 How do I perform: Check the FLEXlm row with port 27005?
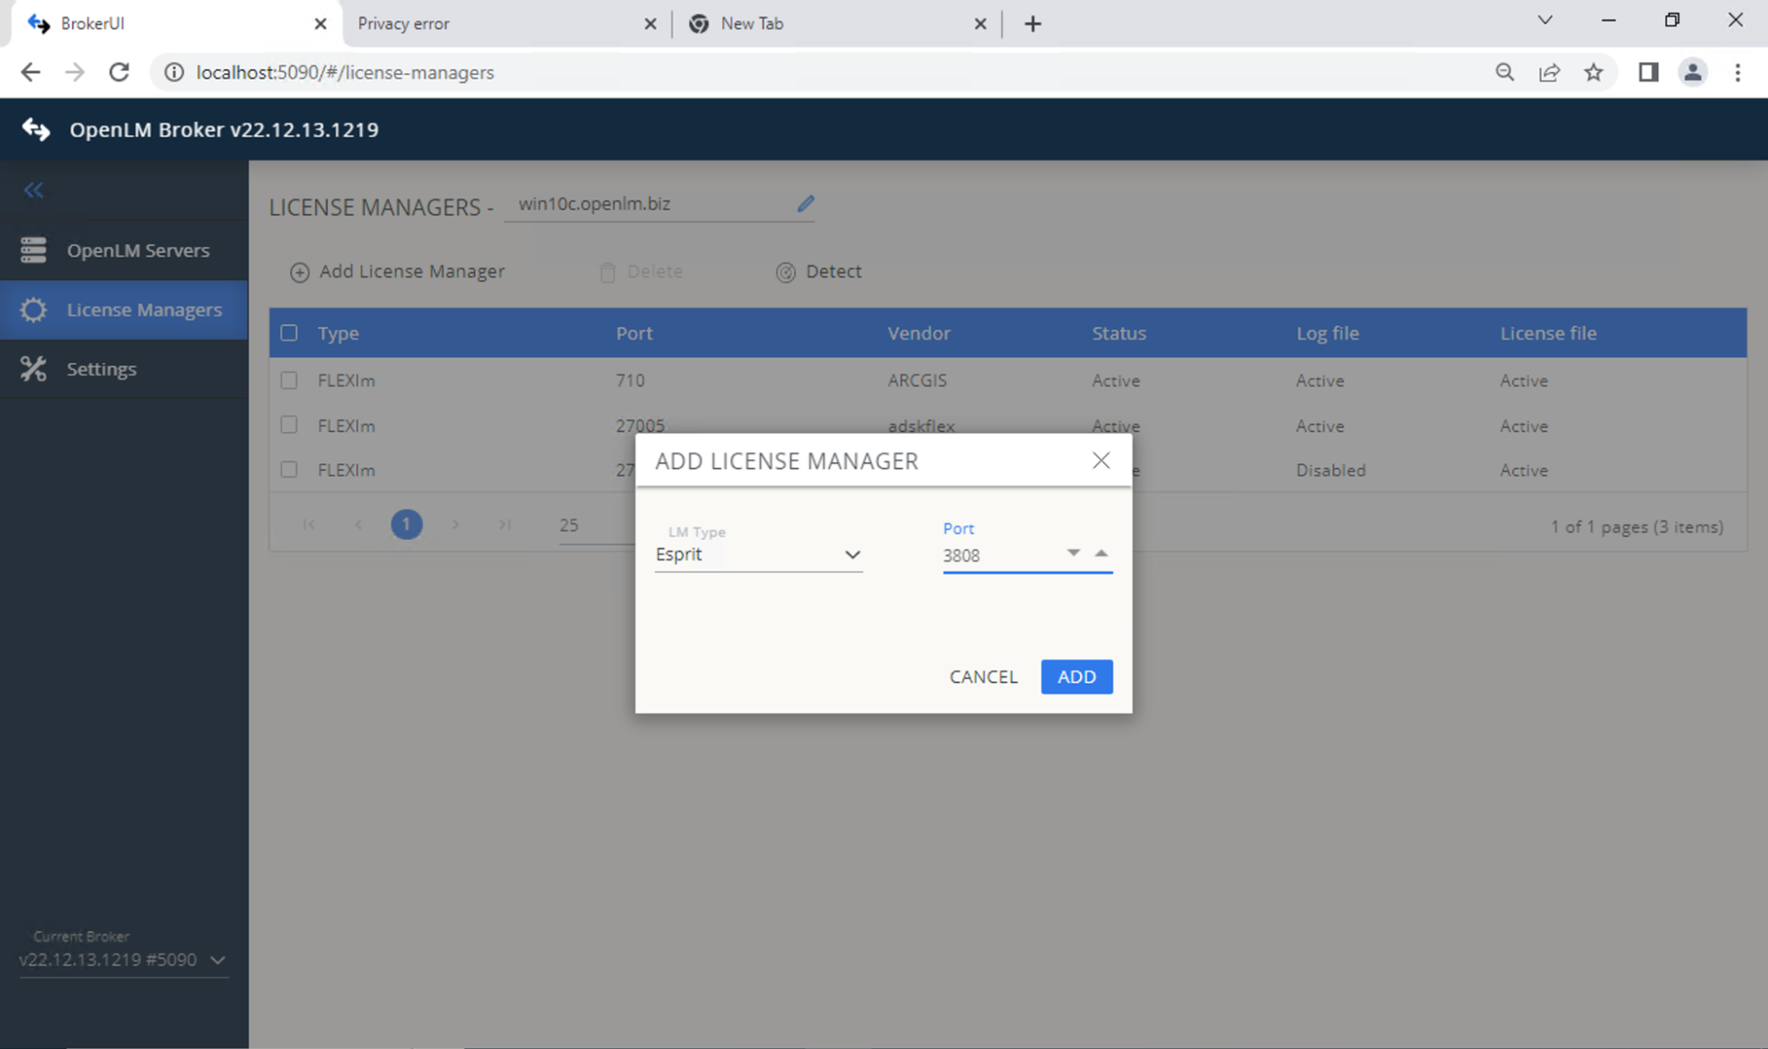(288, 425)
